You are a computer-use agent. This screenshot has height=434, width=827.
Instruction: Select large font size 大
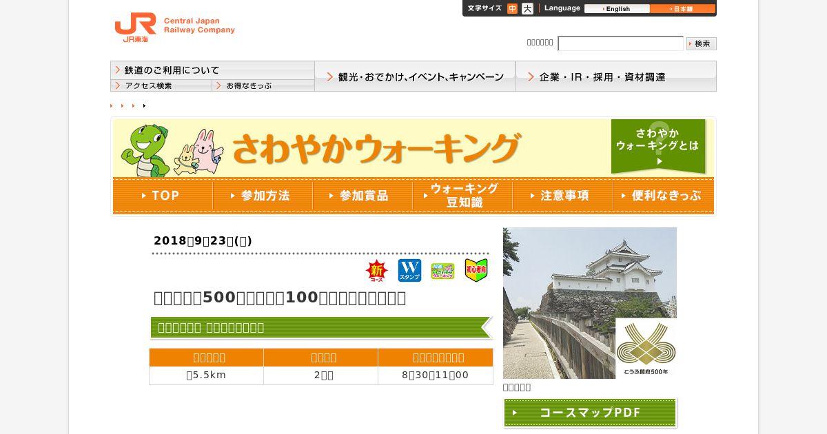click(x=527, y=8)
